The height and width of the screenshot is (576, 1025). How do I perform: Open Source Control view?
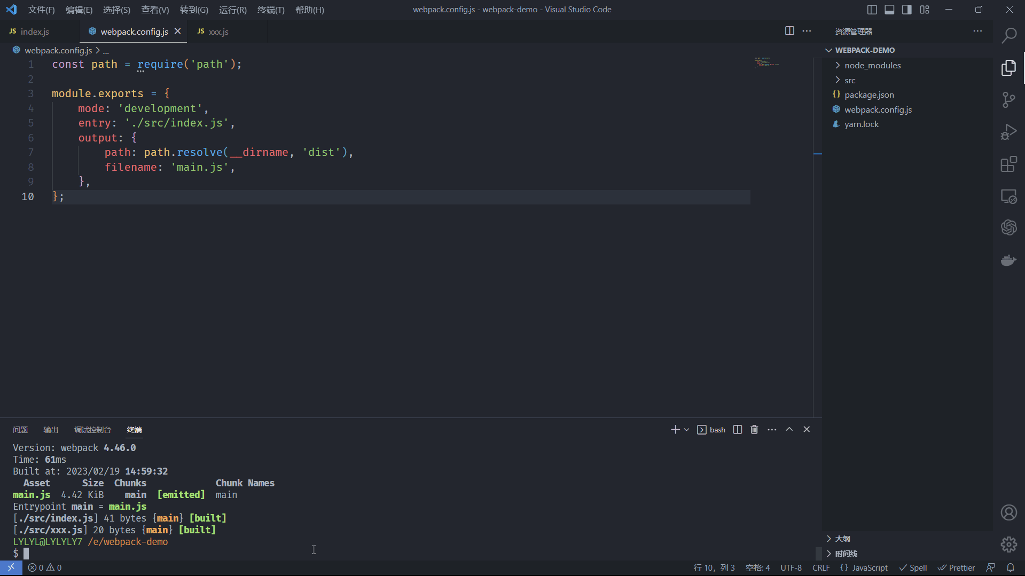pos(1008,100)
